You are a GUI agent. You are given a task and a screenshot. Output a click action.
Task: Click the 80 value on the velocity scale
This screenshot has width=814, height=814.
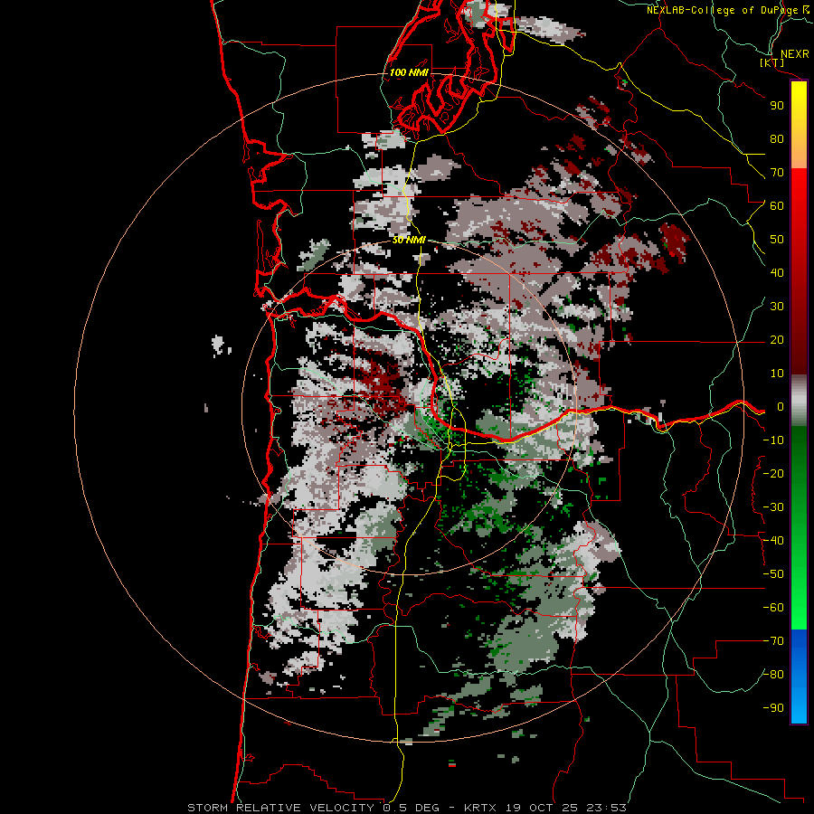click(x=777, y=139)
